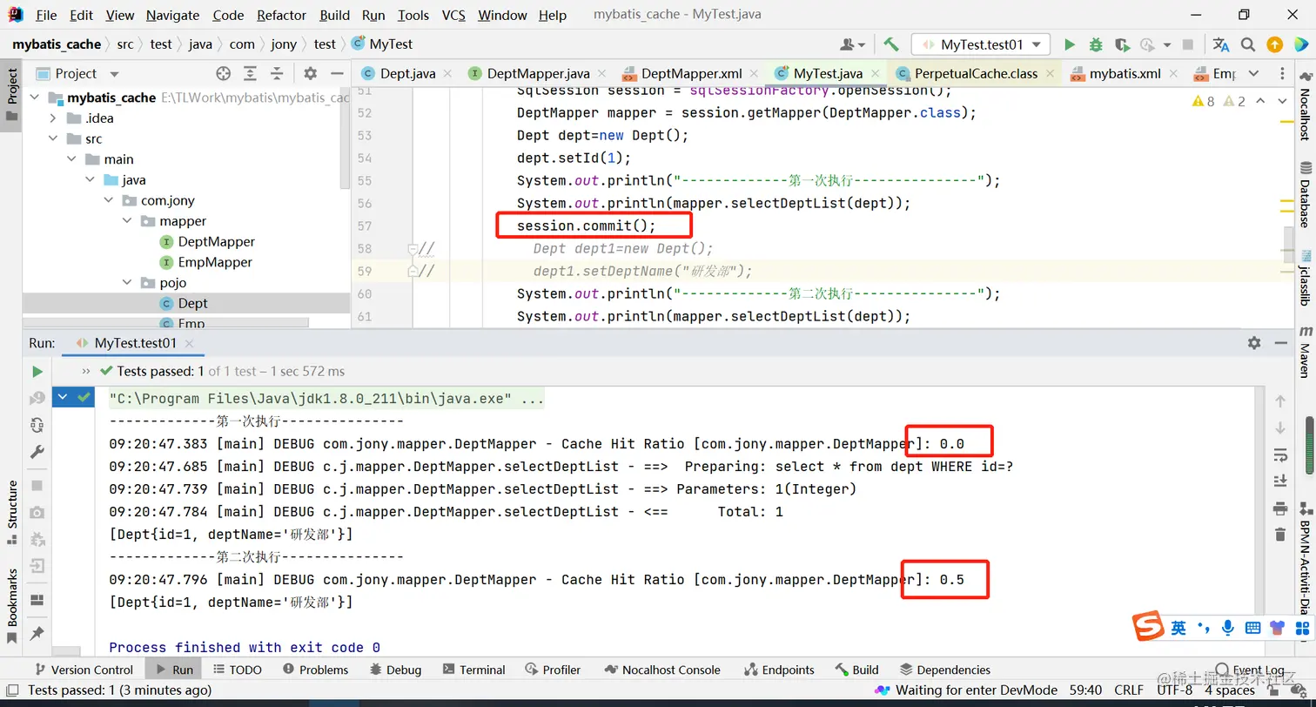Open the Endpoints tool window
Viewport: 1316px width, 707px height.
coord(780,670)
